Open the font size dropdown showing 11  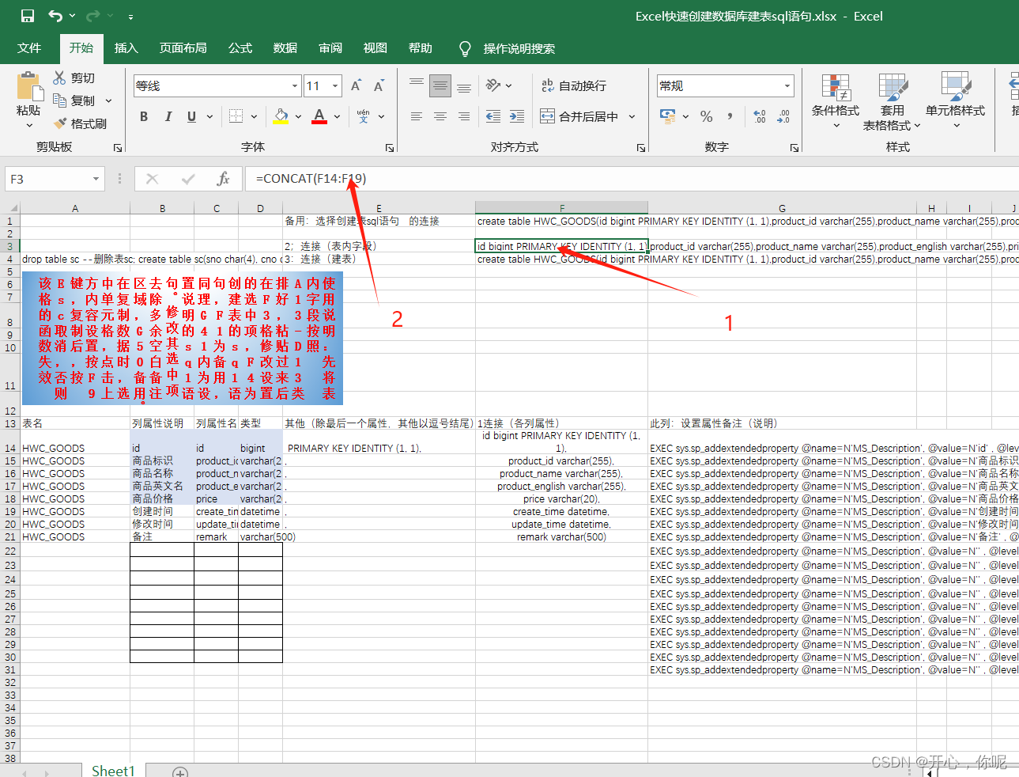click(336, 85)
